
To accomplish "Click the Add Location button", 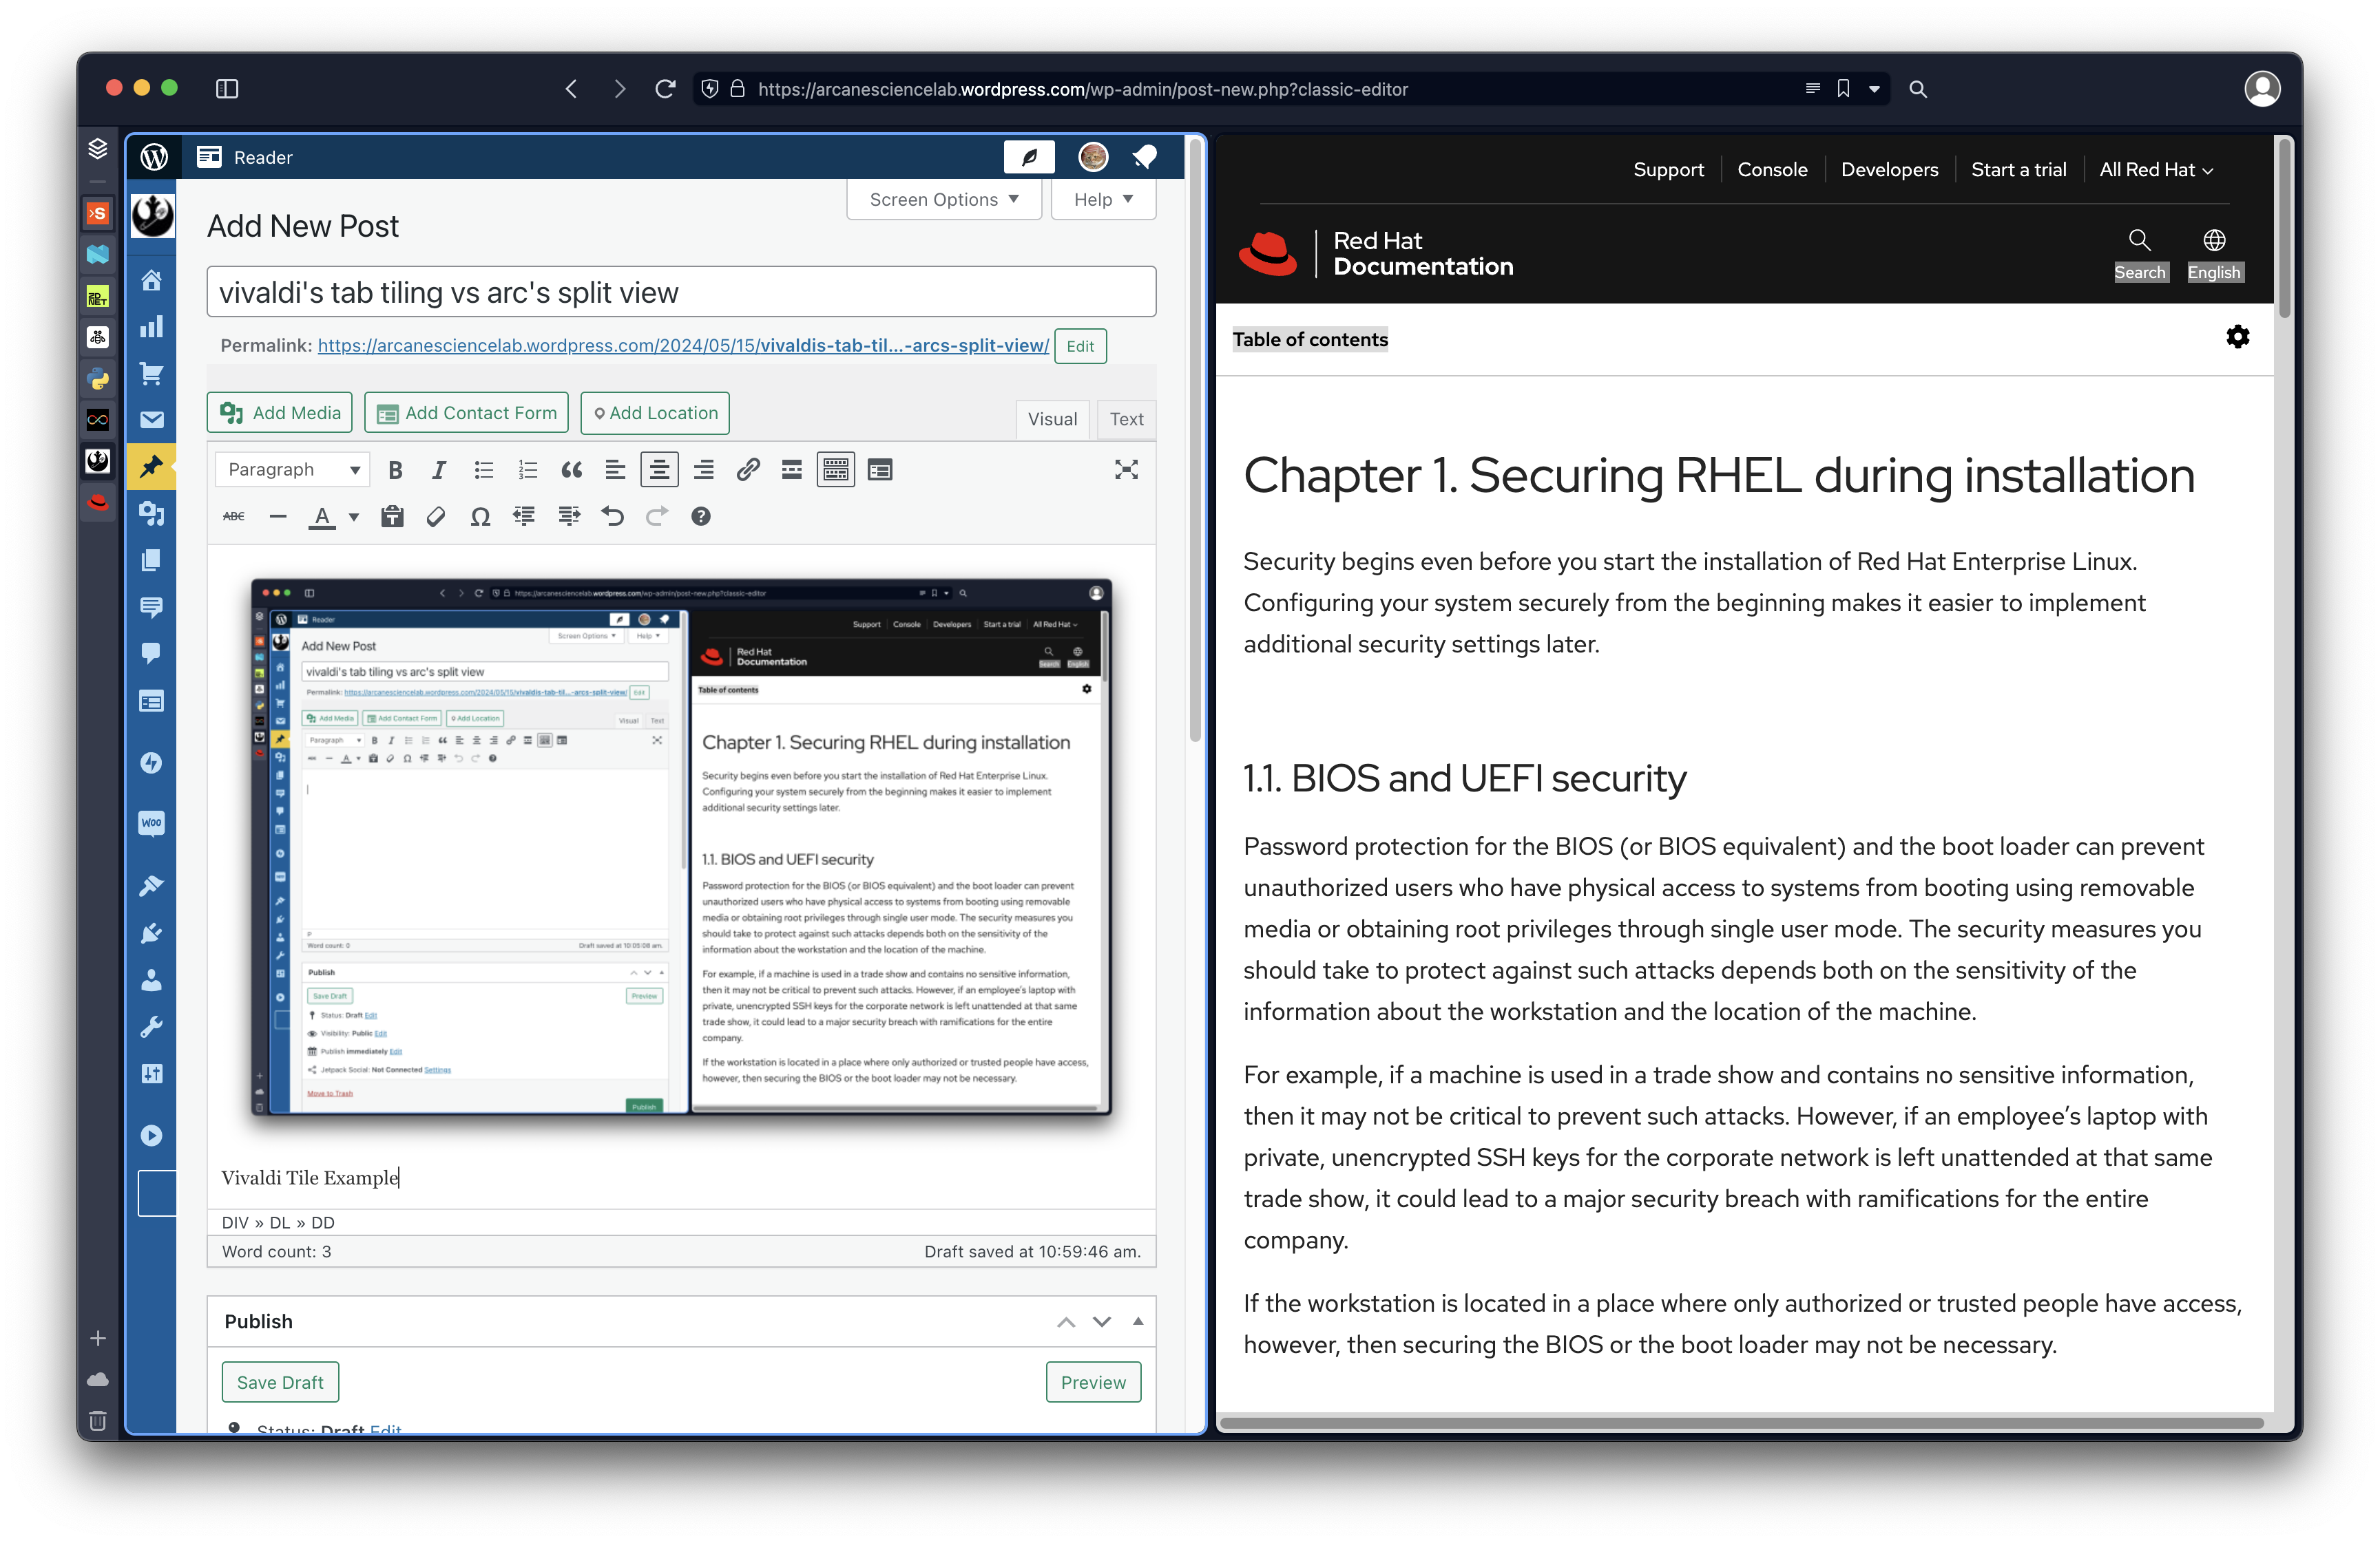I will tap(655, 413).
